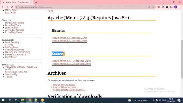Open JMeter Wiki sidebar link
This screenshot has width=183, height=103.
(11, 10)
